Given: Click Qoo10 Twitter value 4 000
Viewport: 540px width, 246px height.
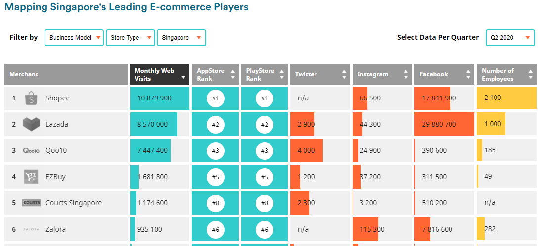Looking at the screenshot, I should click(x=306, y=150).
